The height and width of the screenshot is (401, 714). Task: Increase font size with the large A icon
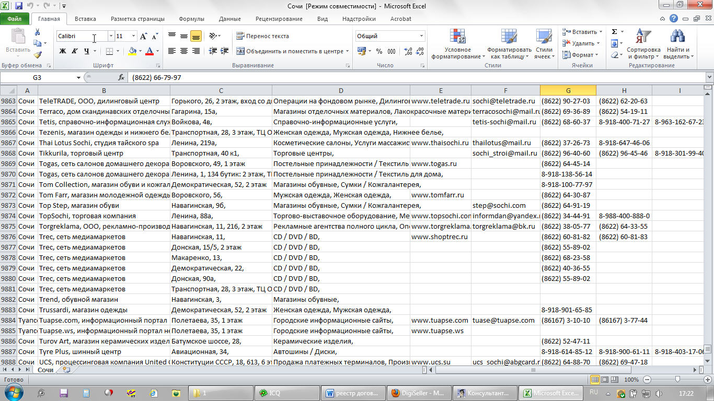tap(144, 36)
